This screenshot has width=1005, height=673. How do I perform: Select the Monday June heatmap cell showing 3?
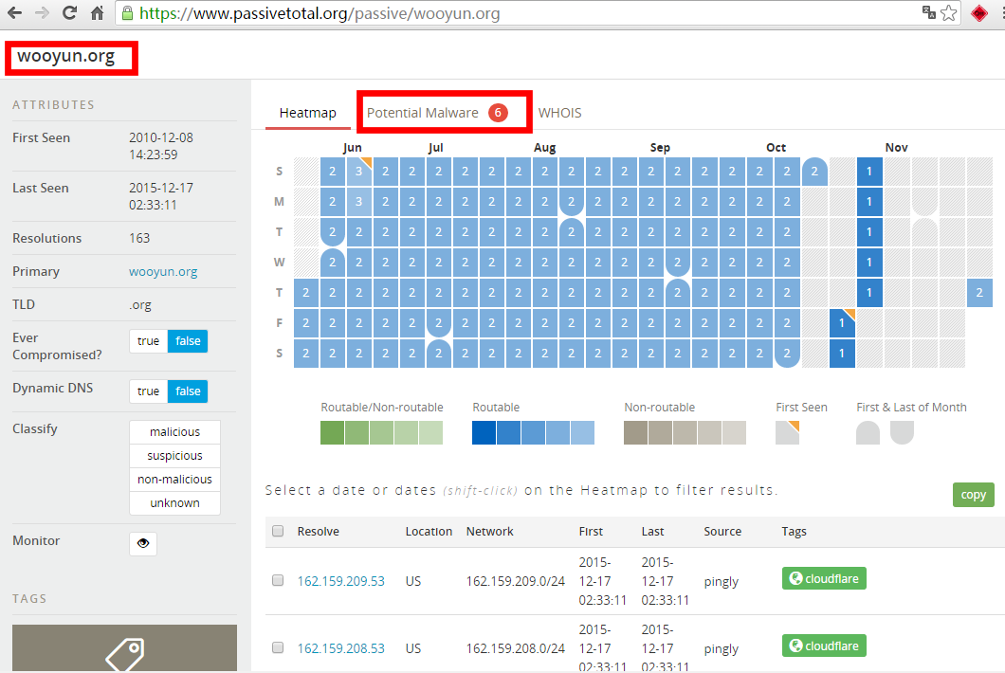click(x=359, y=201)
